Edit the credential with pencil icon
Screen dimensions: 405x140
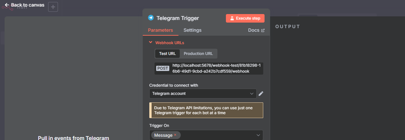tap(261, 94)
